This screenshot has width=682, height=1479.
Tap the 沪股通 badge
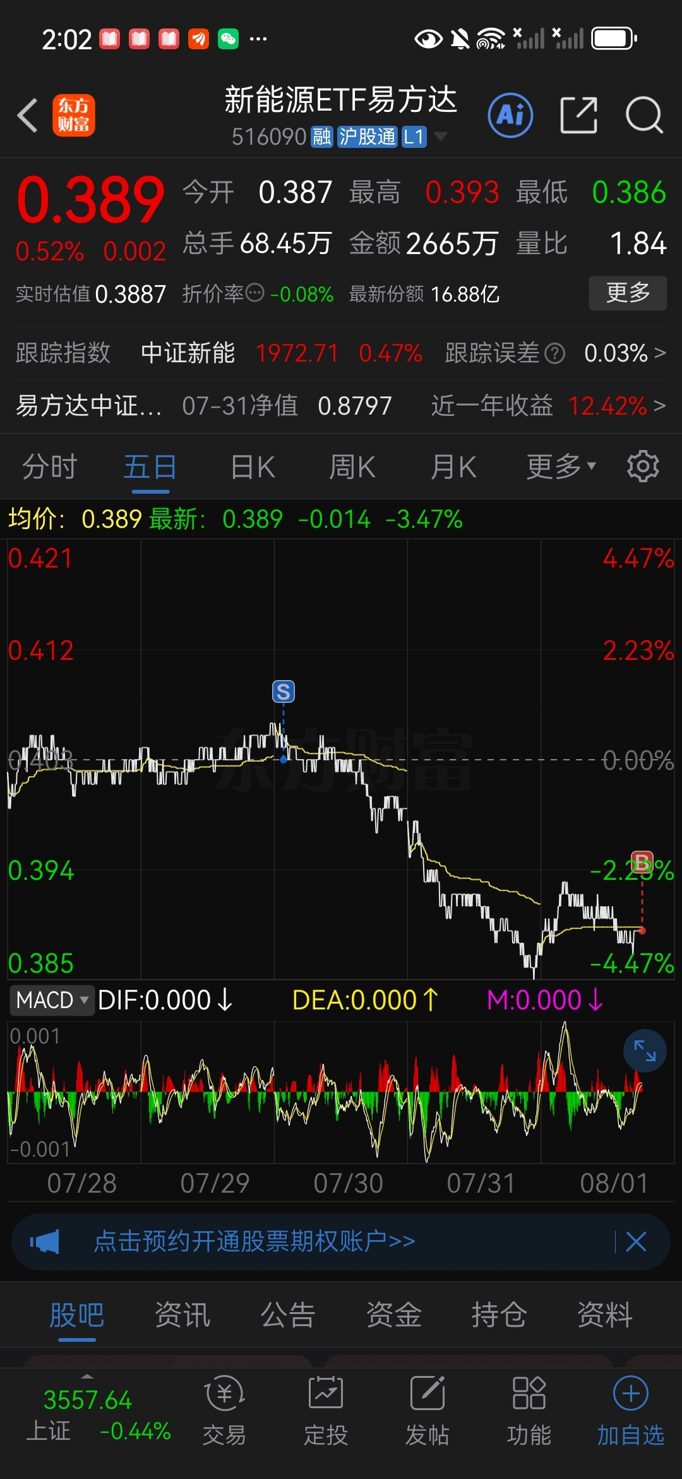coord(367,137)
